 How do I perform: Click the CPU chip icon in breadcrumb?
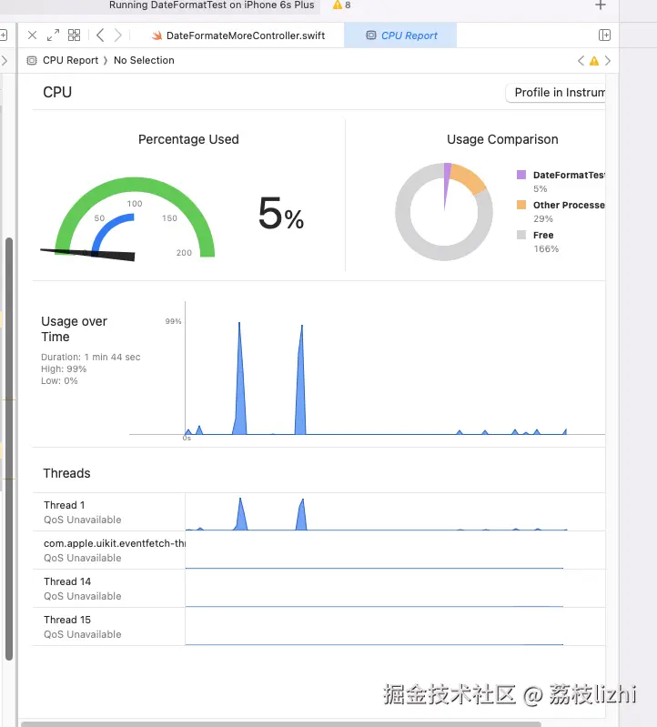click(32, 60)
